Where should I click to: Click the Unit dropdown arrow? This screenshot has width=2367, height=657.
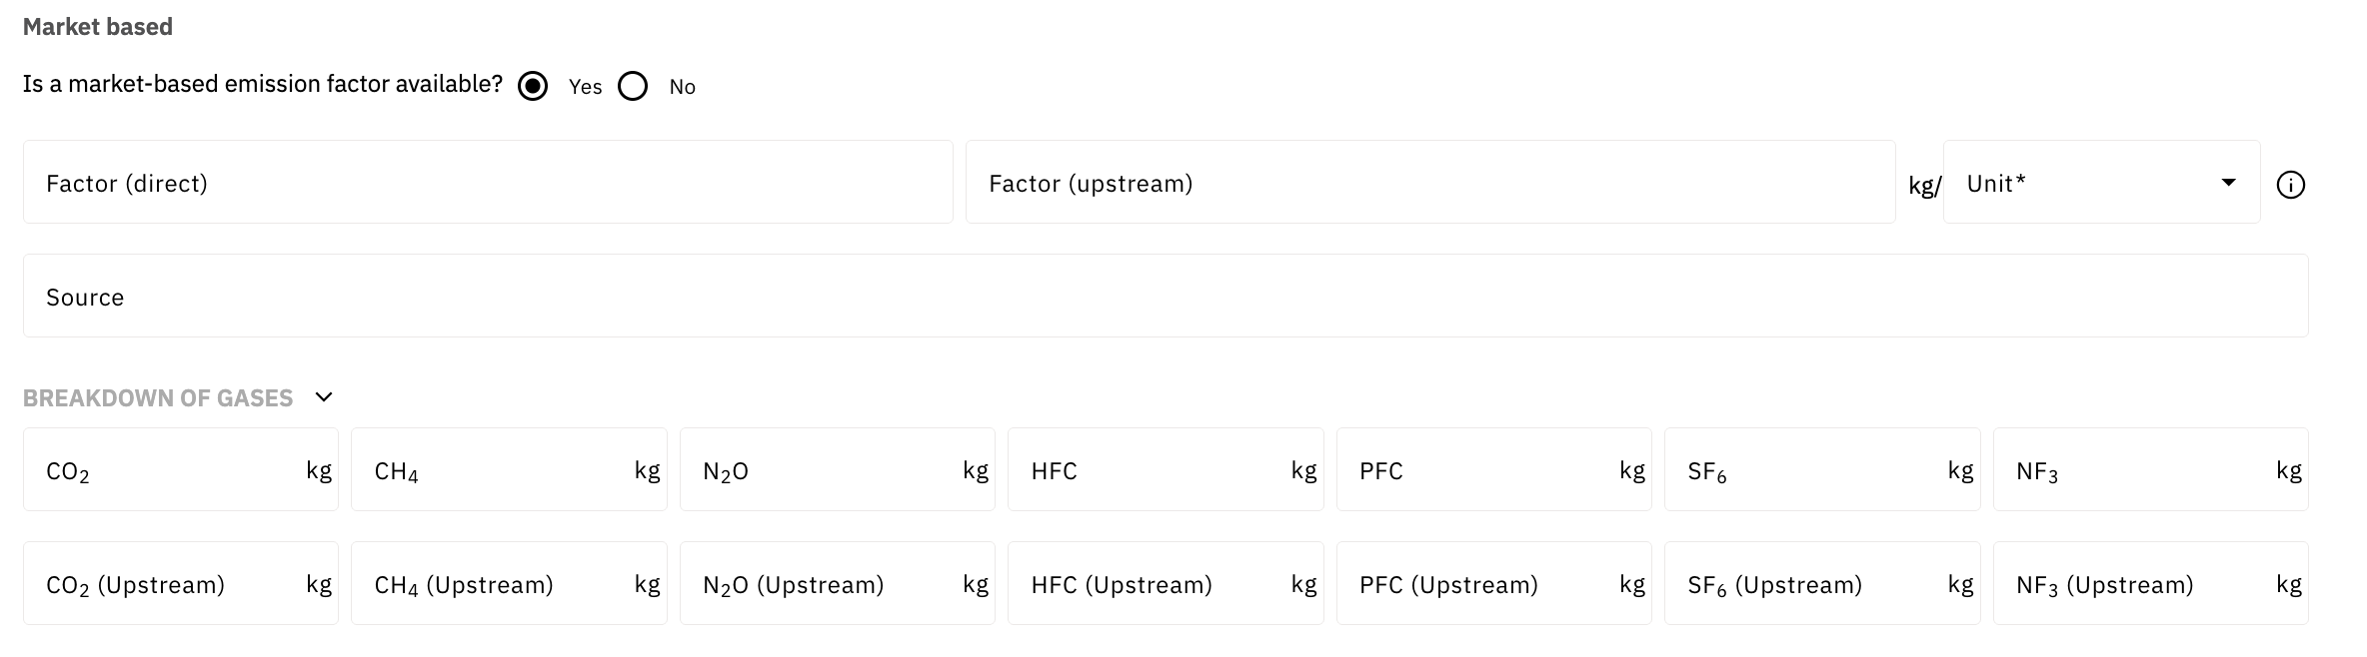point(2227,183)
